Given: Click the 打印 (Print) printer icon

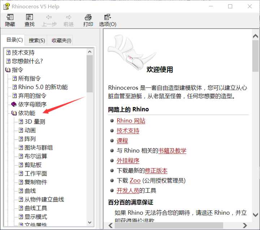Looking at the screenshot, I should point(88,17).
